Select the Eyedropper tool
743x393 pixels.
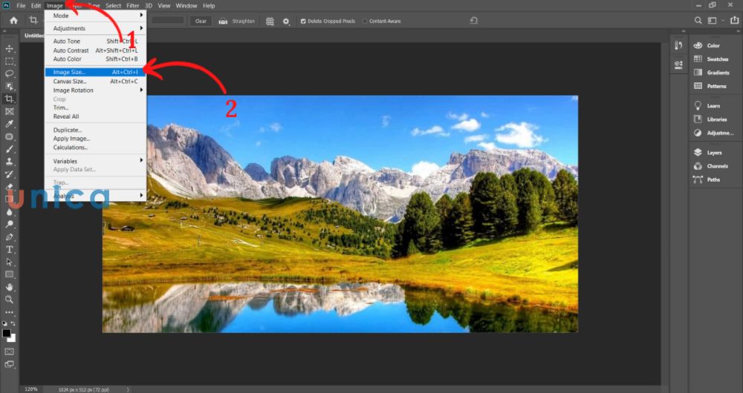10,124
